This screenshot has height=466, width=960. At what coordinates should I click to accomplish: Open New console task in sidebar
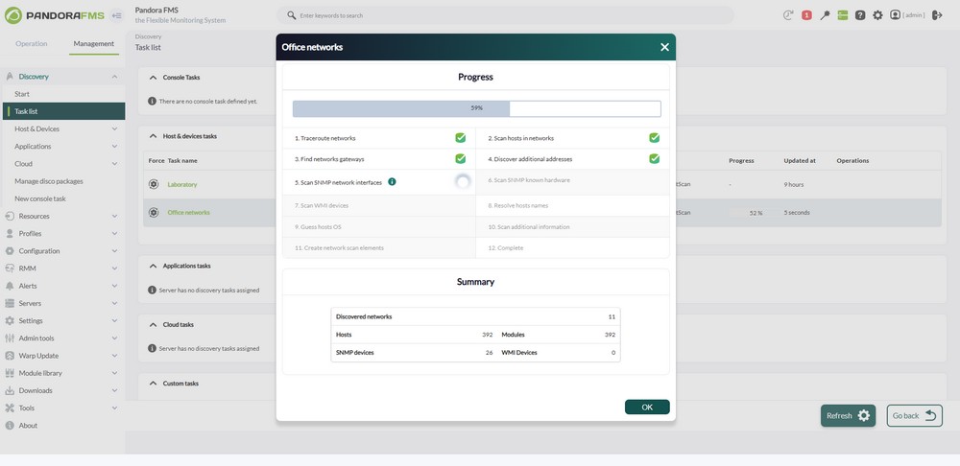point(40,198)
